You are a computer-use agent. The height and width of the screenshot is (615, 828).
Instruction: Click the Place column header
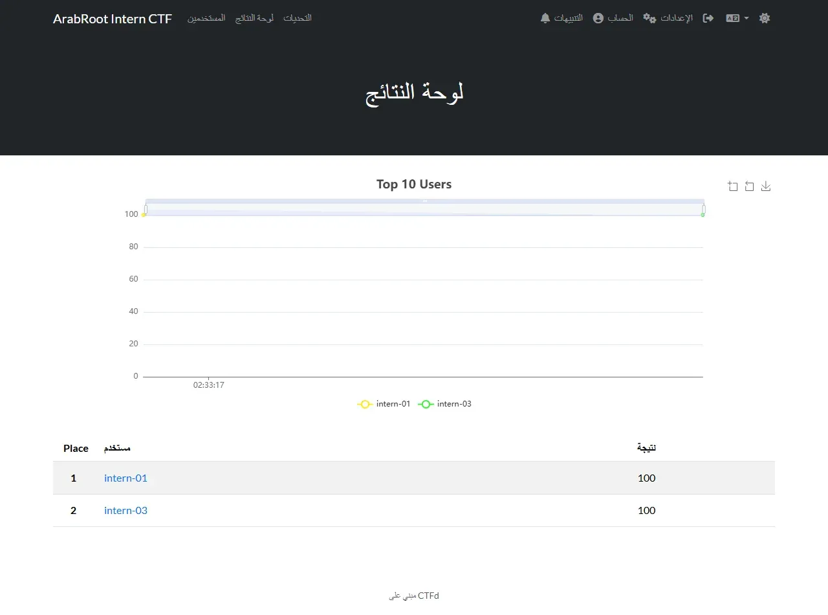[x=76, y=449]
